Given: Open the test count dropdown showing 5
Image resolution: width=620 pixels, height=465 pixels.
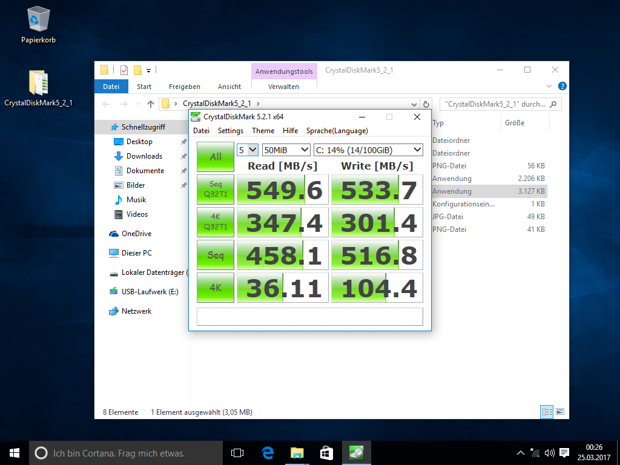Looking at the screenshot, I should (248, 150).
